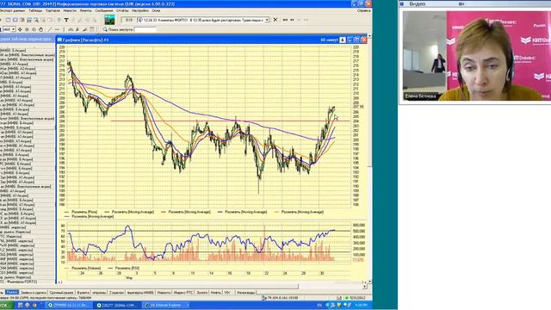Click the Елена Беляева video thumbnail
Image resolution: width=551 pixels, height=310 pixels.
pyautogui.click(x=477, y=56)
